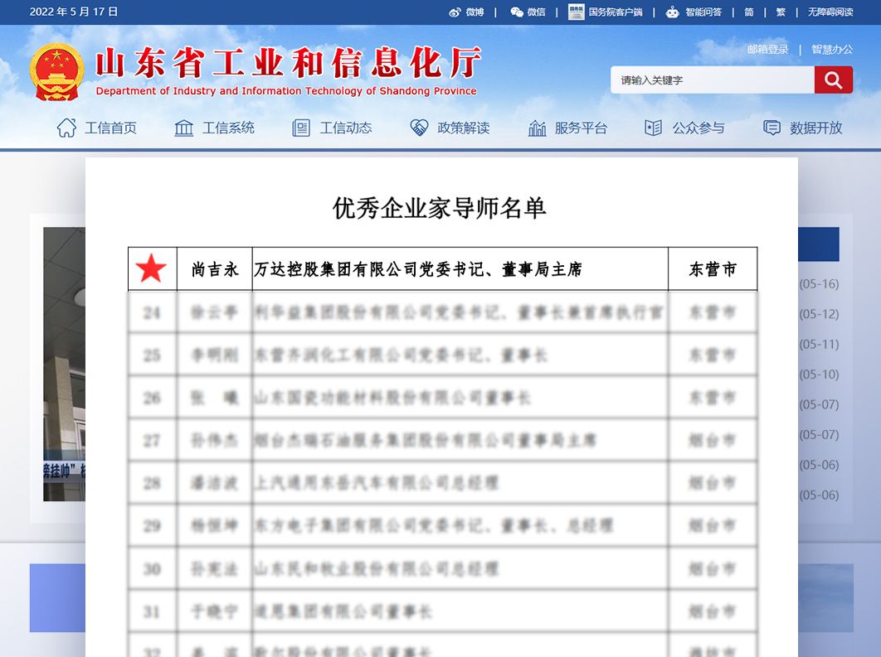Image resolution: width=881 pixels, height=657 pixels.
Task: Open the 数据开放 navigation dropdown
Action: tap(804, 127)
